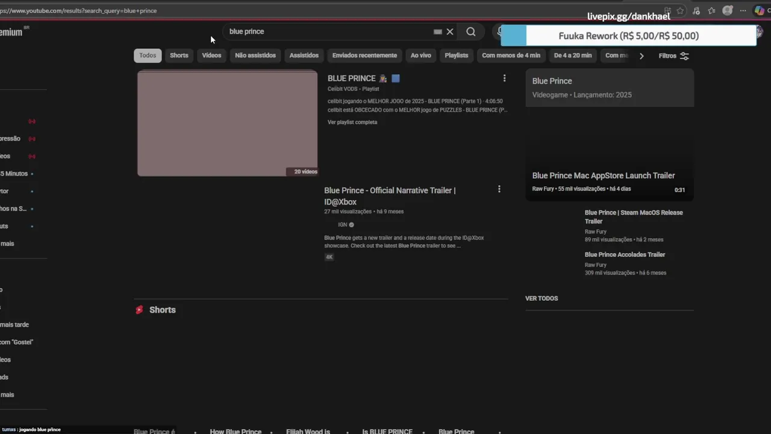The image size is (771, 434).
Task: Select the Todos filter chip
Action: 148,55
